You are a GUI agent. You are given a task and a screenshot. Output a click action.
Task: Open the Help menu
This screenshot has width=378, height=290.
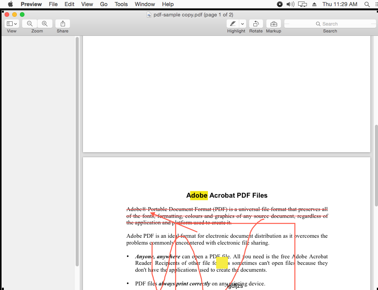[x=168, y=4]
